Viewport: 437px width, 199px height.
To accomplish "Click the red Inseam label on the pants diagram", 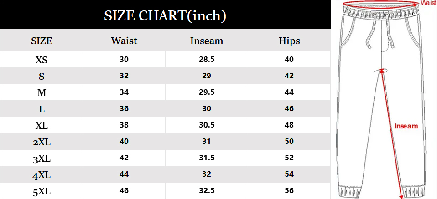I will 406,126.
